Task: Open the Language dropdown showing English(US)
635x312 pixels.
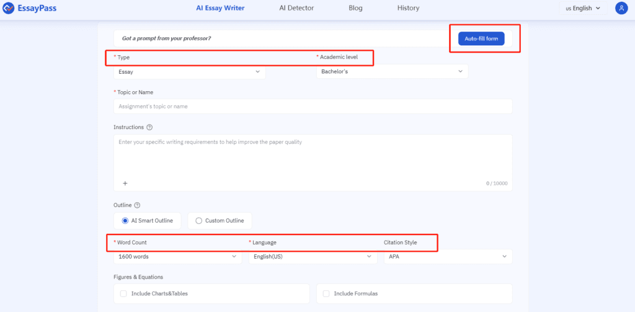Action: point(313,257)
